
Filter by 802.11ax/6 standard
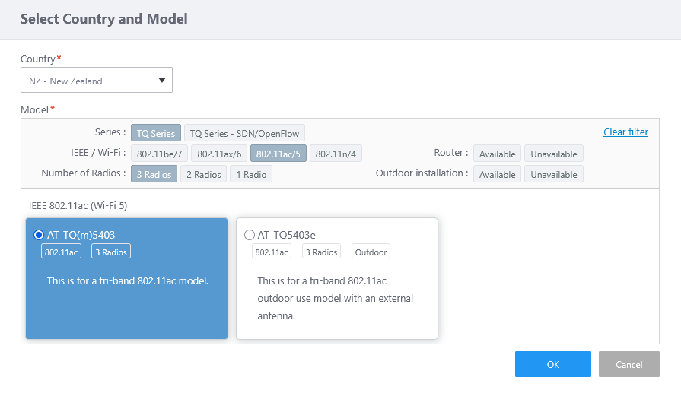[219, 154]
